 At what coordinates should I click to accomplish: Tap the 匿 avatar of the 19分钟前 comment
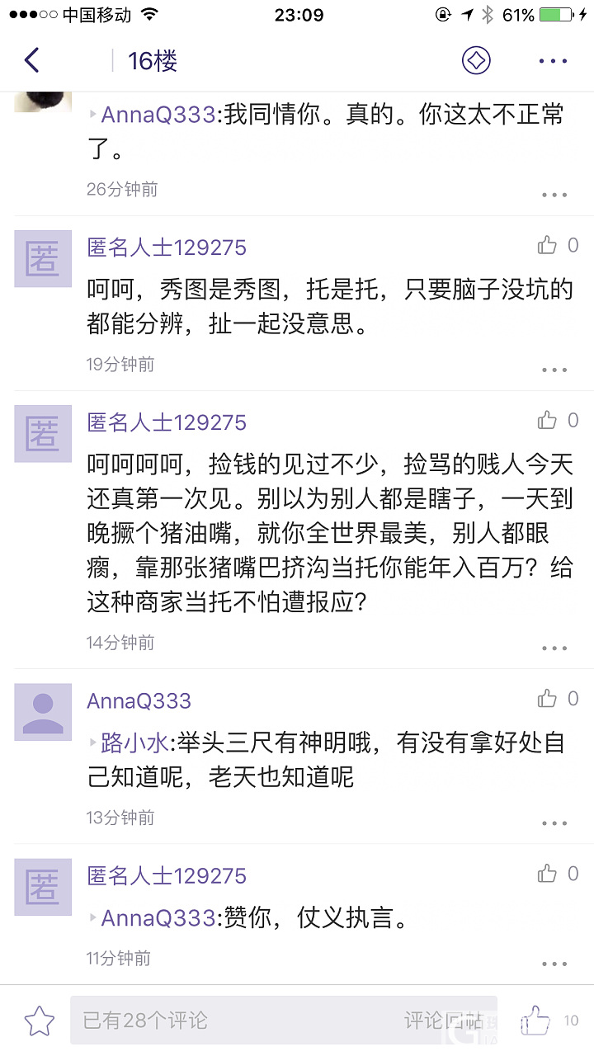pyautogui.click(x=43, y=259)
